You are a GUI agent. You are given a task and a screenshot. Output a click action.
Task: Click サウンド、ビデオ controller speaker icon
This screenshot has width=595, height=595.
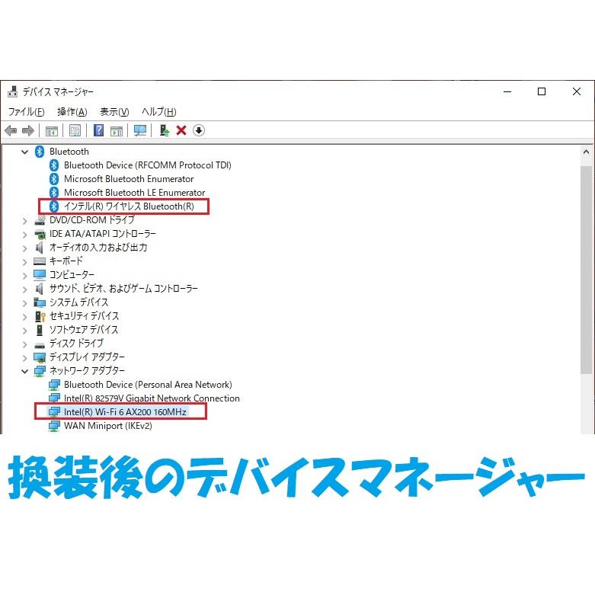pos(39,289)
